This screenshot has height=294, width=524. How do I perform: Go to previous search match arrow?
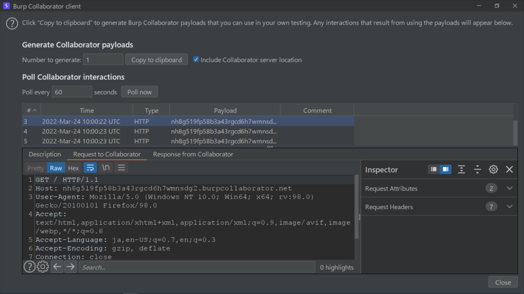tap(57, 267)
